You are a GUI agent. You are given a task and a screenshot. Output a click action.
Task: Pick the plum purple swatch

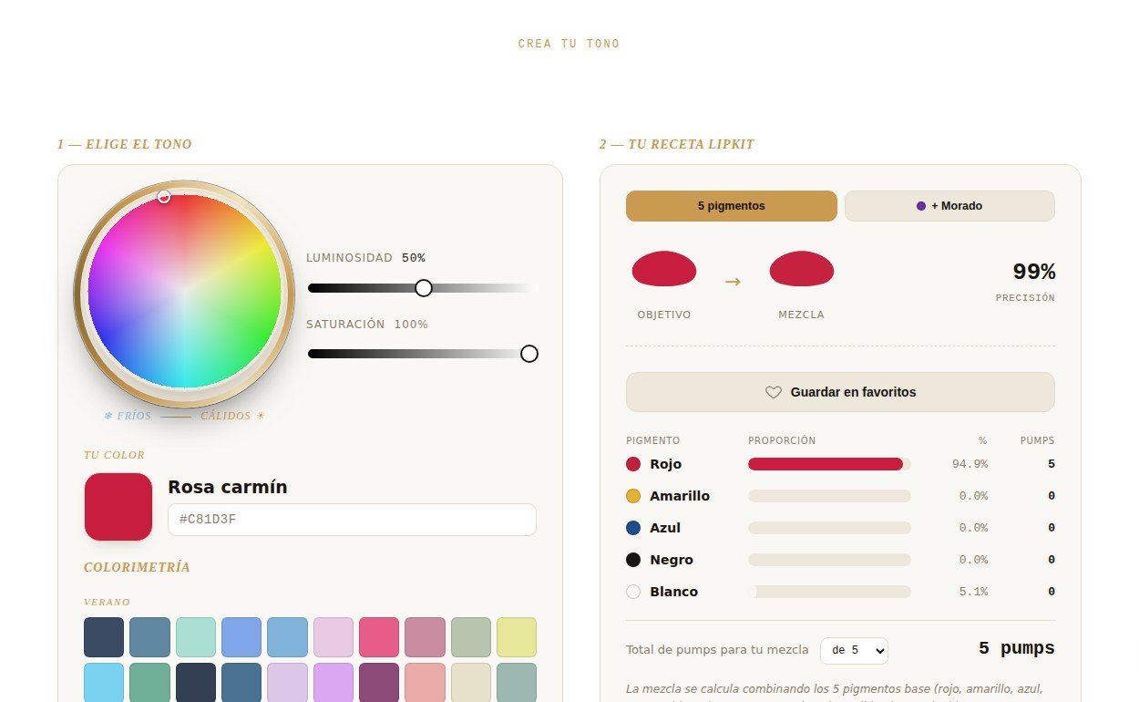pos(379,683)
